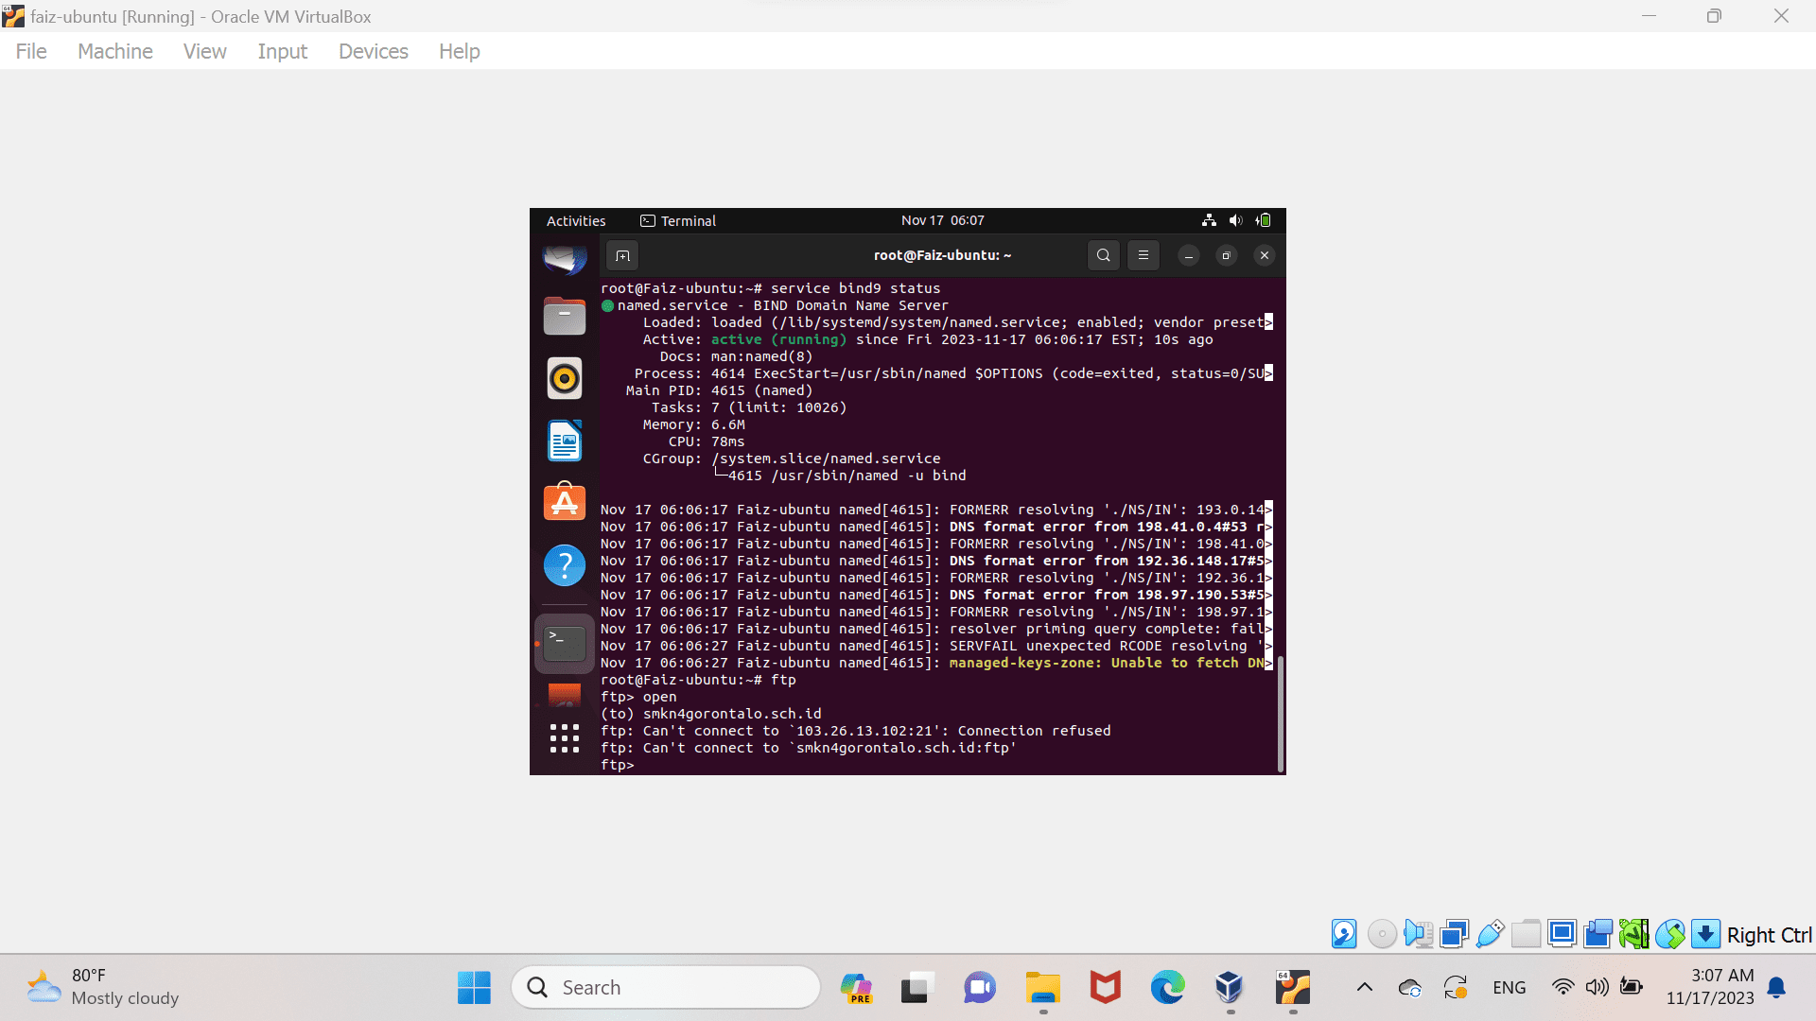Show Applications grid in the dock
Image resolution: width=1816 pixels, height=1021 pixels.
coord(565,738)
